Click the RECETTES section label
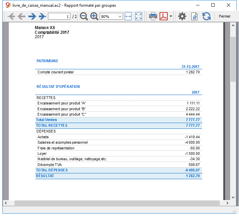The width and height of the screenshot is (239, 216). [46, 98]
